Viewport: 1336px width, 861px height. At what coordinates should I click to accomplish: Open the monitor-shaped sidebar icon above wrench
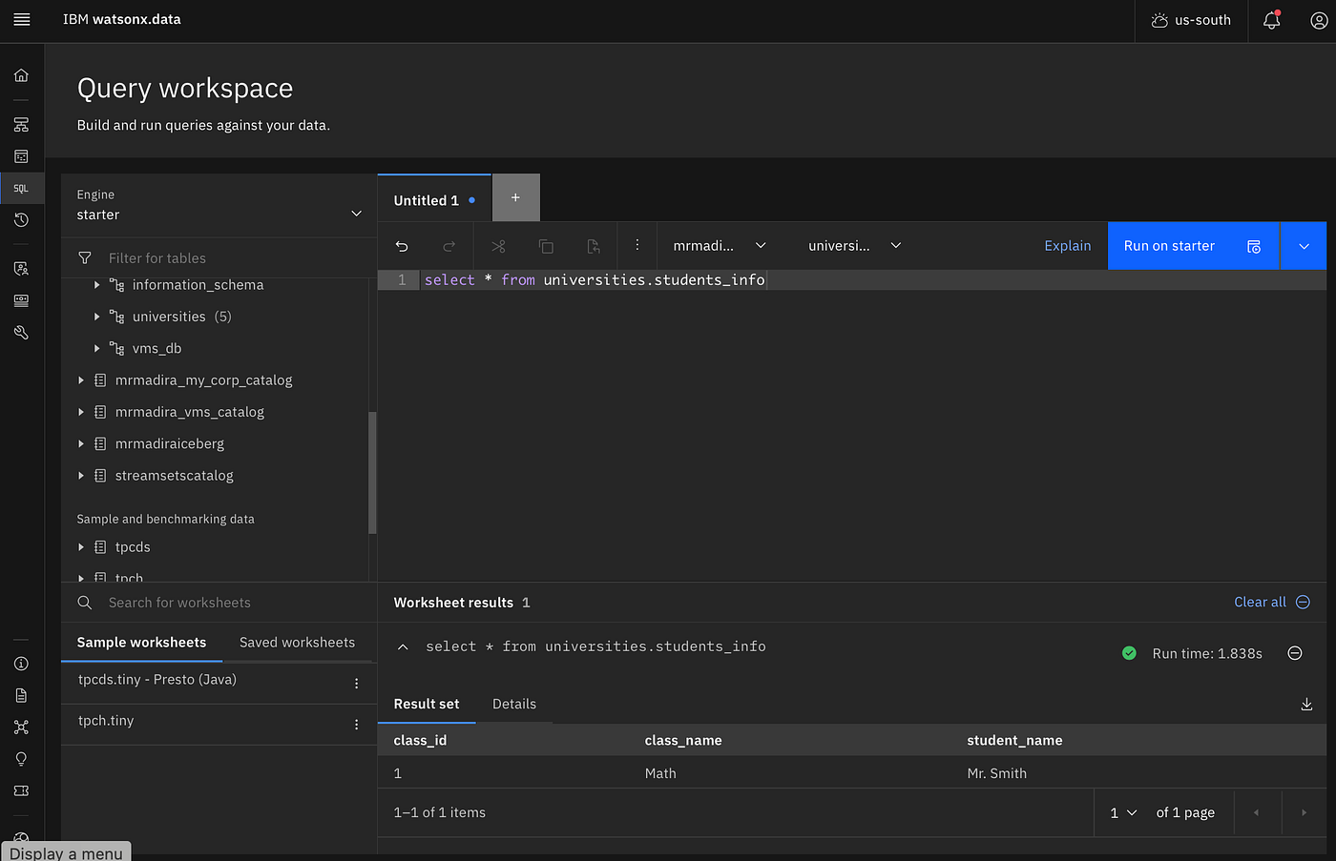click(x=21, y=300)
